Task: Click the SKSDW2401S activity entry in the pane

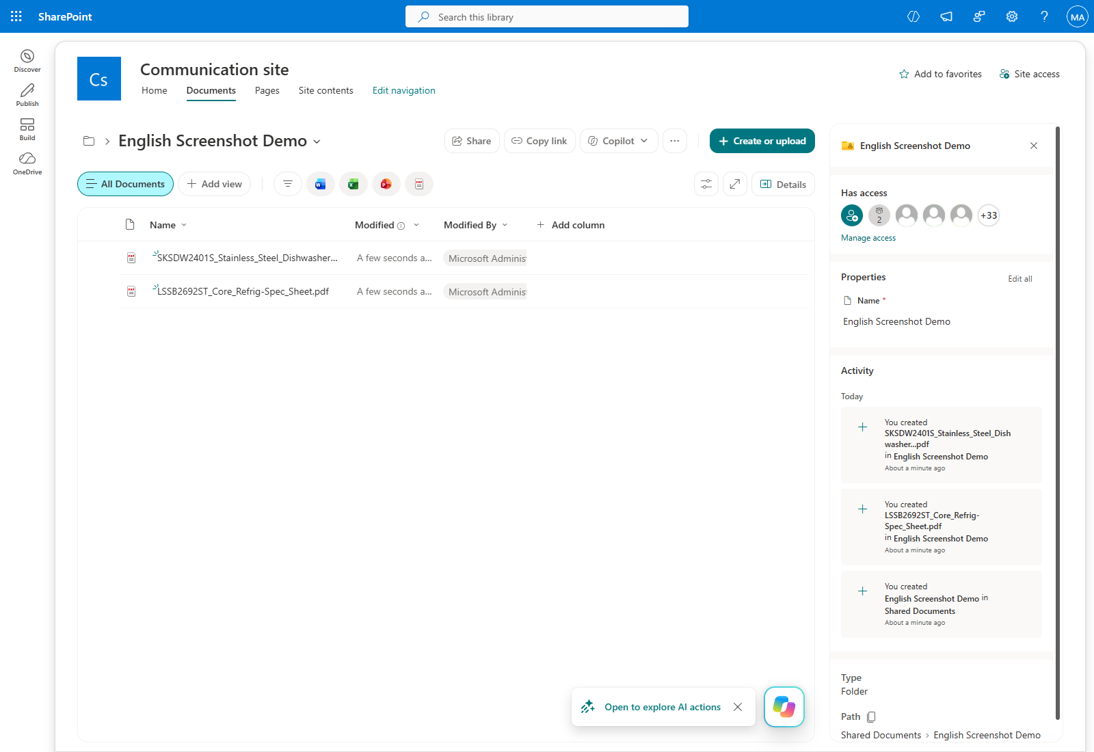Action: click(942, 445)
